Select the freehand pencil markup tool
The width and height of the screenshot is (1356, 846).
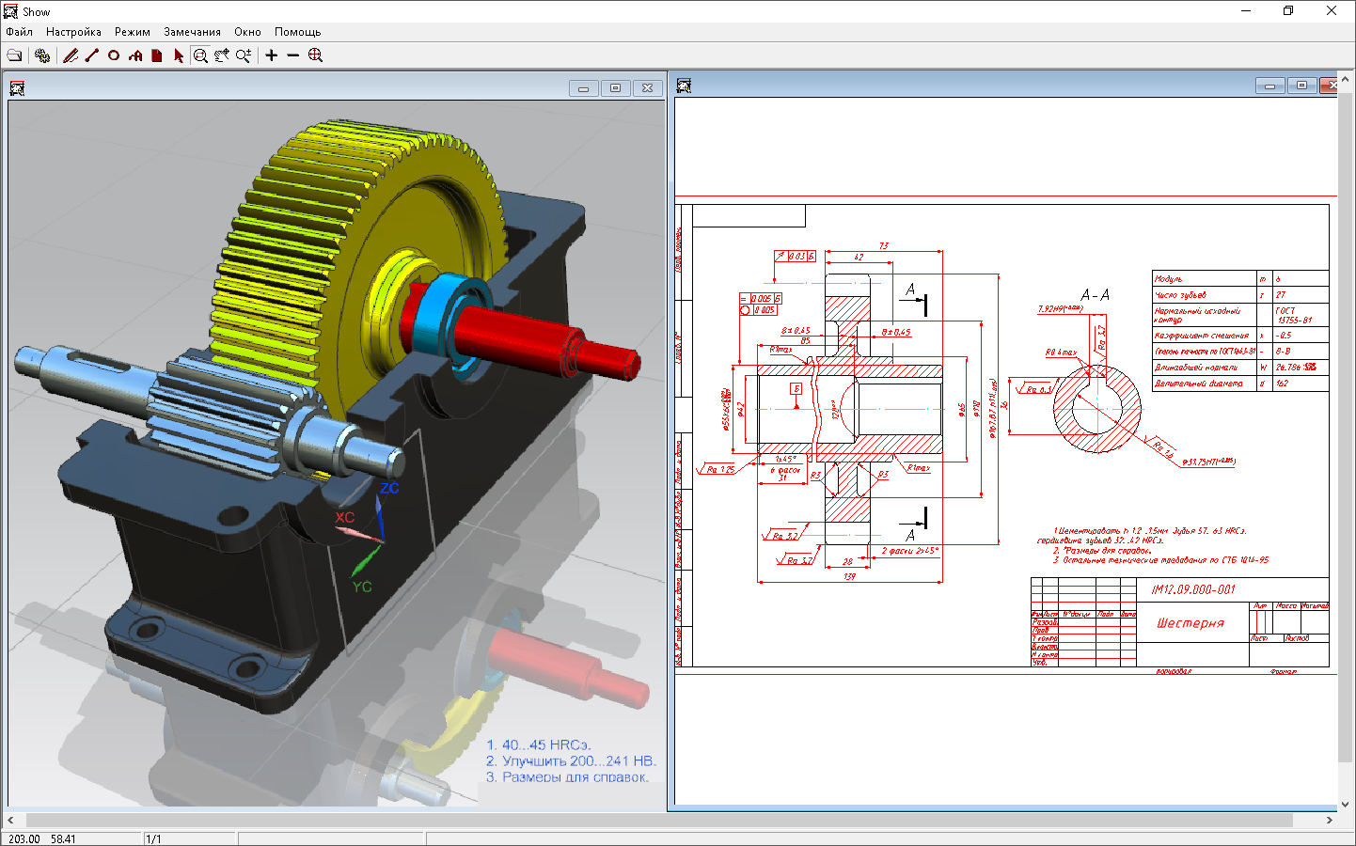(71, 55)
